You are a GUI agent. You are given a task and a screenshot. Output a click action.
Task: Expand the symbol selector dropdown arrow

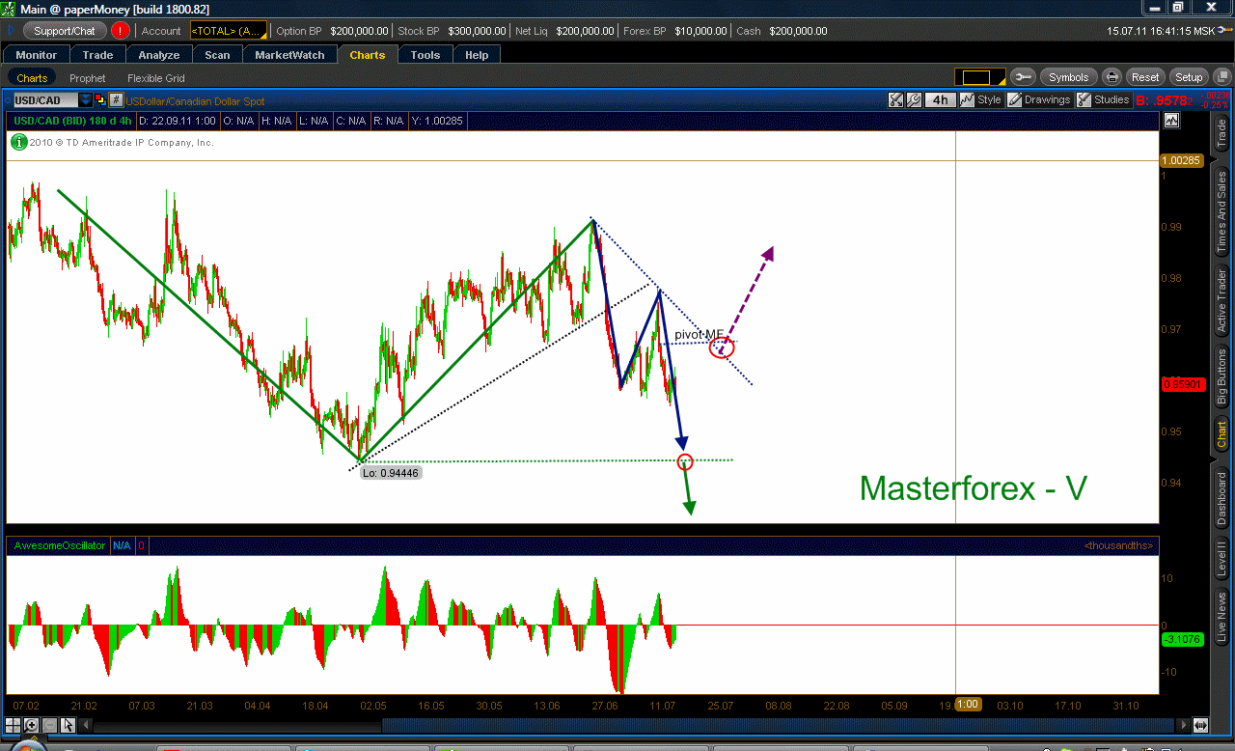[x=86, y=100]
